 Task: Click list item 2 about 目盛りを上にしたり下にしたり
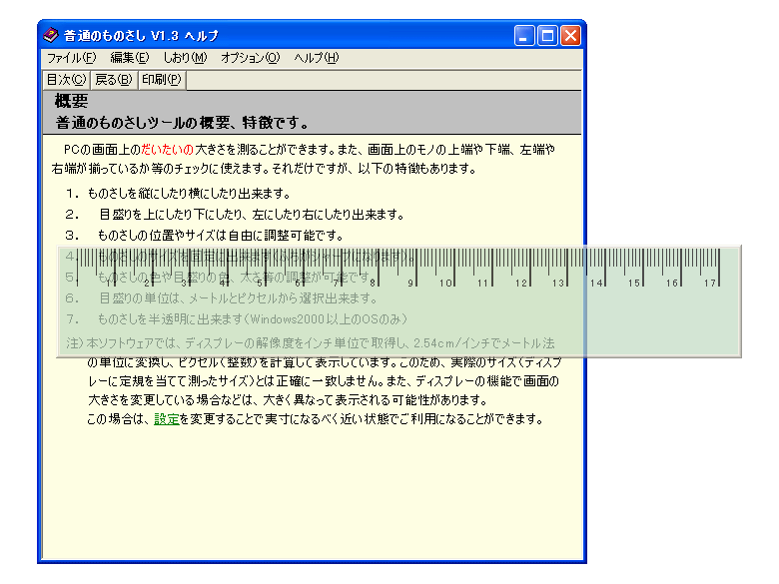235,215
